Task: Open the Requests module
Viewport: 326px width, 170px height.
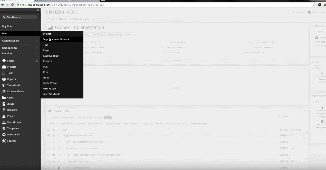Action: [x=12, y=110]
